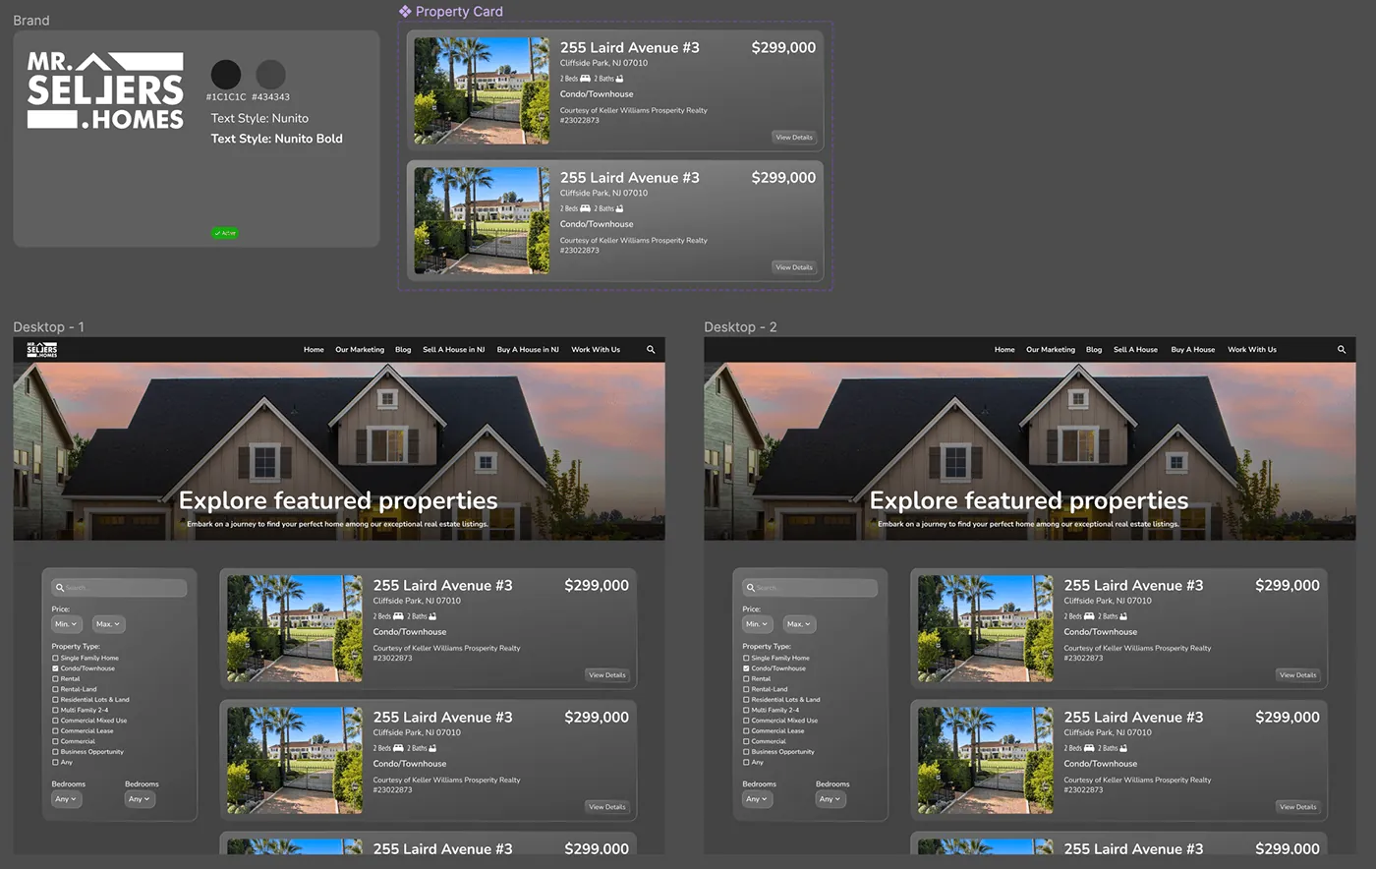This screenshot has width=1376, height=869.
Task: Click View Details on Desktop - 2 second listing
Action: [1298, 807]
